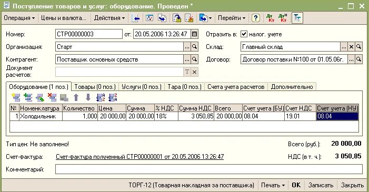
Task: Click the post document toolbar icon
Action: [177, 18]
